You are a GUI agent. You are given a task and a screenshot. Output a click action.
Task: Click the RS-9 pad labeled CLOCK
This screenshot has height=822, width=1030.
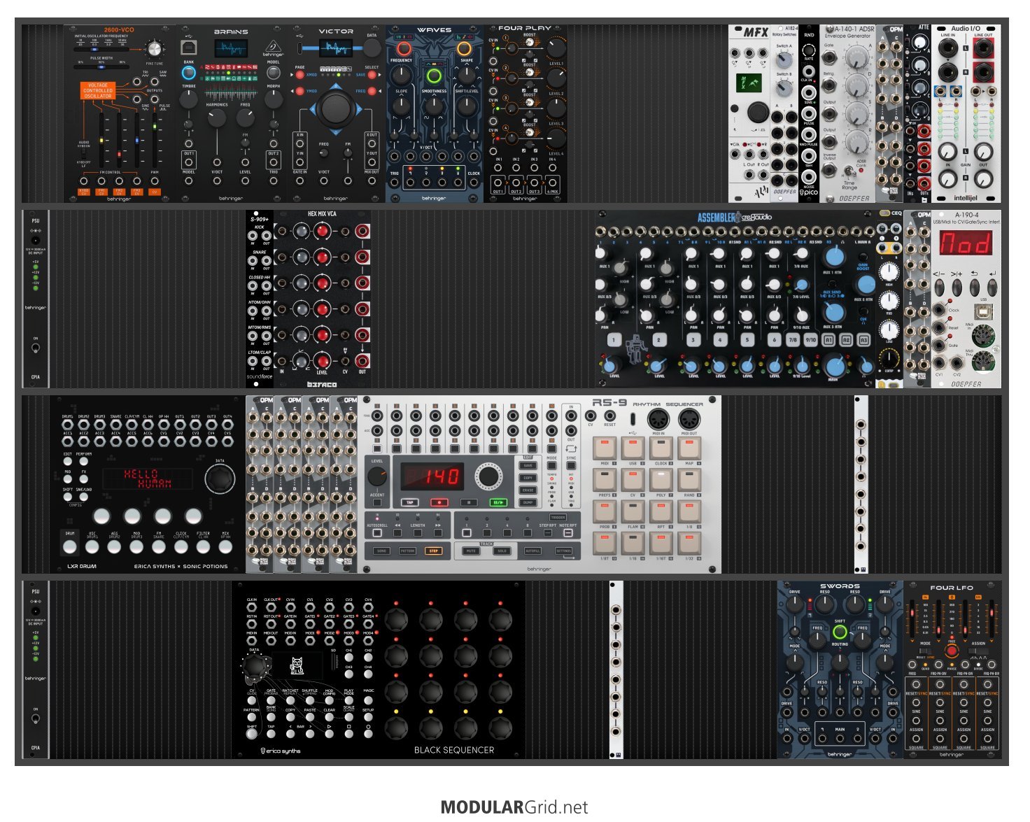pyautogui.click(x=660, y=447)
